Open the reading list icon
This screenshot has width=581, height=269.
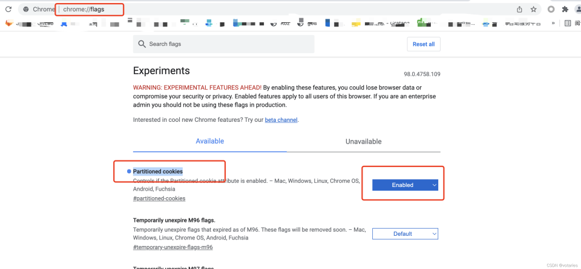568,24
